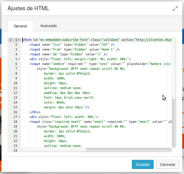Select the General tab
The height and width of the screenshot is (174, 184).
(x=20, y=26)
